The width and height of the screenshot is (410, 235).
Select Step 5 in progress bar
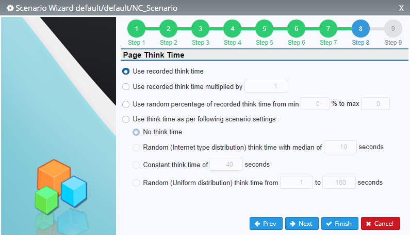[265, 28]
